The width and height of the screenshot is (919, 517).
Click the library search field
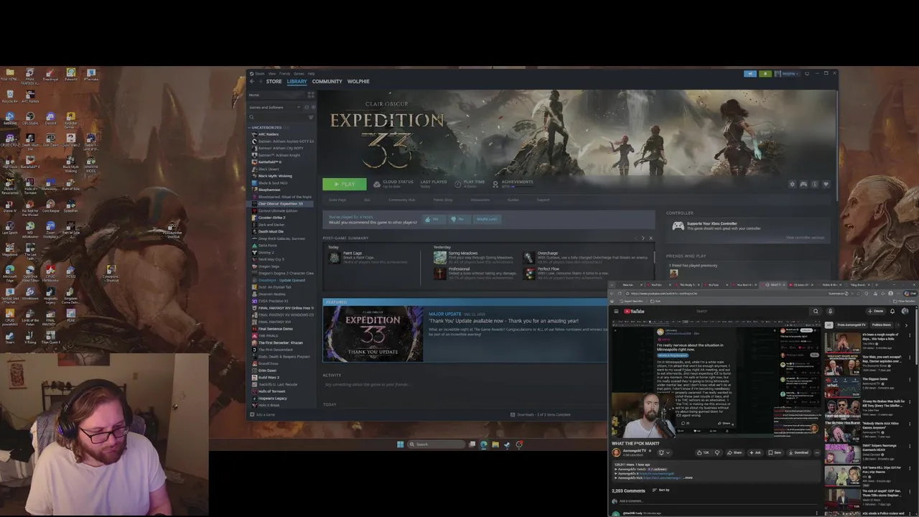pos(278,117)
